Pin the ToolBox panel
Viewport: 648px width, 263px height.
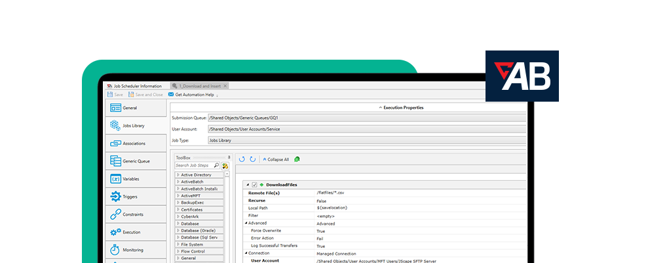pyautogui.click(x=229, y=157)
